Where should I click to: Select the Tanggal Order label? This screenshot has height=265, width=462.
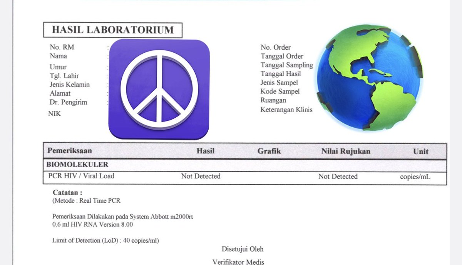(x=282, y=56)
